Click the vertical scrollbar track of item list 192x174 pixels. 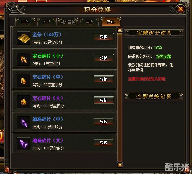pyautogui.click(x=120, y=97)
